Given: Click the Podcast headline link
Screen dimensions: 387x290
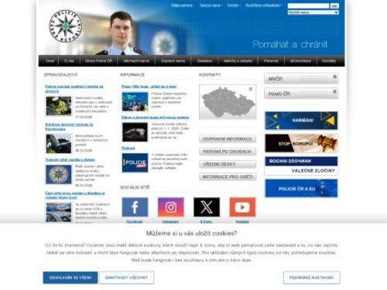Looking at the screenshot, I should pyautogui.click(x=128, y=148).
